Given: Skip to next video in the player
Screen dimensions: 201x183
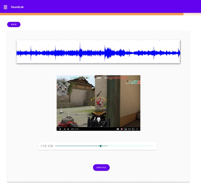Looking at the screenshot, I should (x=65, y=129).
